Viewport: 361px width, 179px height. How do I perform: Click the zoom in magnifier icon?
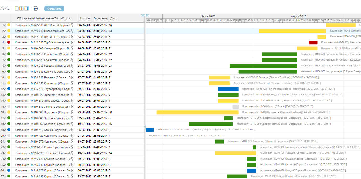click(7, 9)
